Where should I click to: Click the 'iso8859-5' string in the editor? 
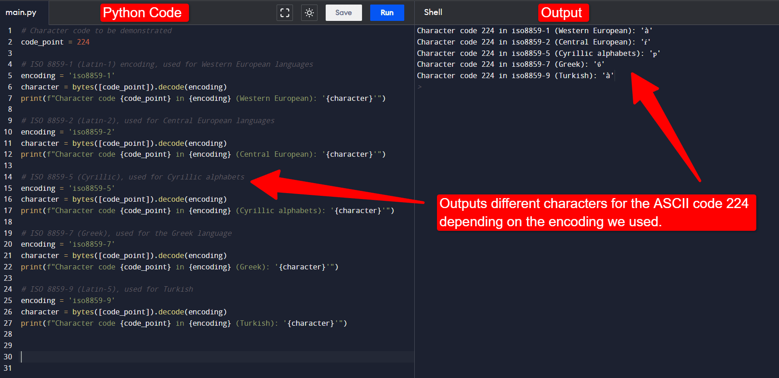(x=92, y=188)
